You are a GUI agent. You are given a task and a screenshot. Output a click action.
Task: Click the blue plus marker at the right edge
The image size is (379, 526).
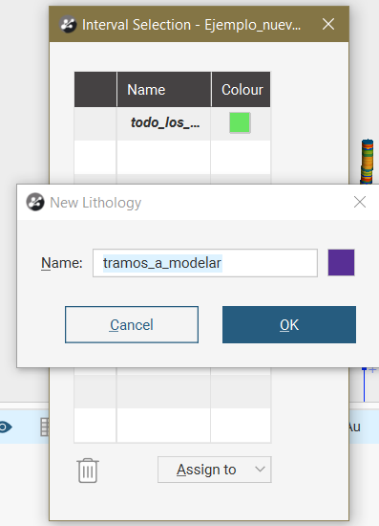point(372,370)
